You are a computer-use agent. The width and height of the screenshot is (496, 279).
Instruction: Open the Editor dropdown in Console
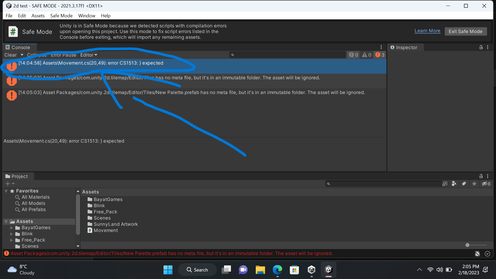click(89, 55)
